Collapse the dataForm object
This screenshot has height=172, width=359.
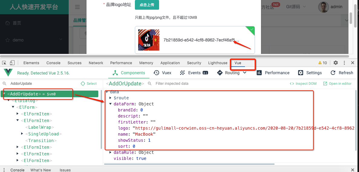coord(110,104)
